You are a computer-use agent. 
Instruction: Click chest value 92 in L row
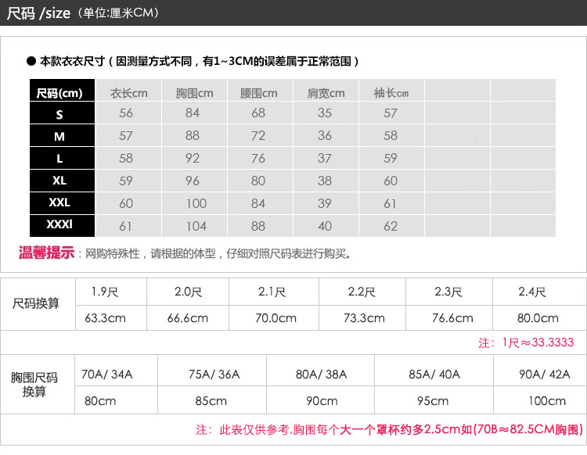193,158
